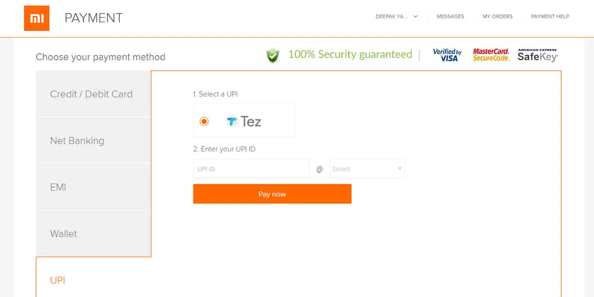Click the green security shield icon
594x297 pixels.
pyautogui.click(x=273, y=55)
